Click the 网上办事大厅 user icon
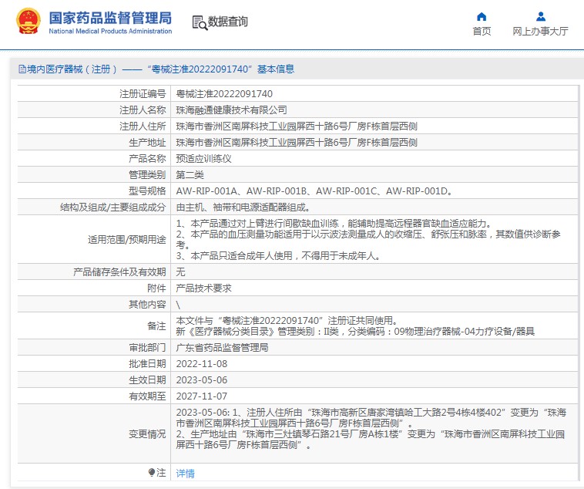 (x=540, y=17)
